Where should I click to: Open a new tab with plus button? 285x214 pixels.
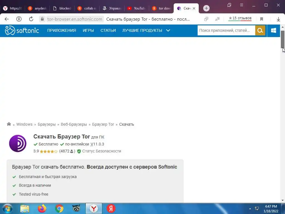tap(206, 8)
